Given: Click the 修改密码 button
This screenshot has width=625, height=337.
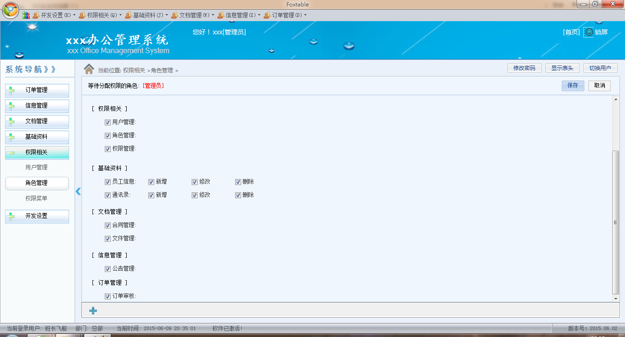Looking at the screenshot, I should point(524,68).
